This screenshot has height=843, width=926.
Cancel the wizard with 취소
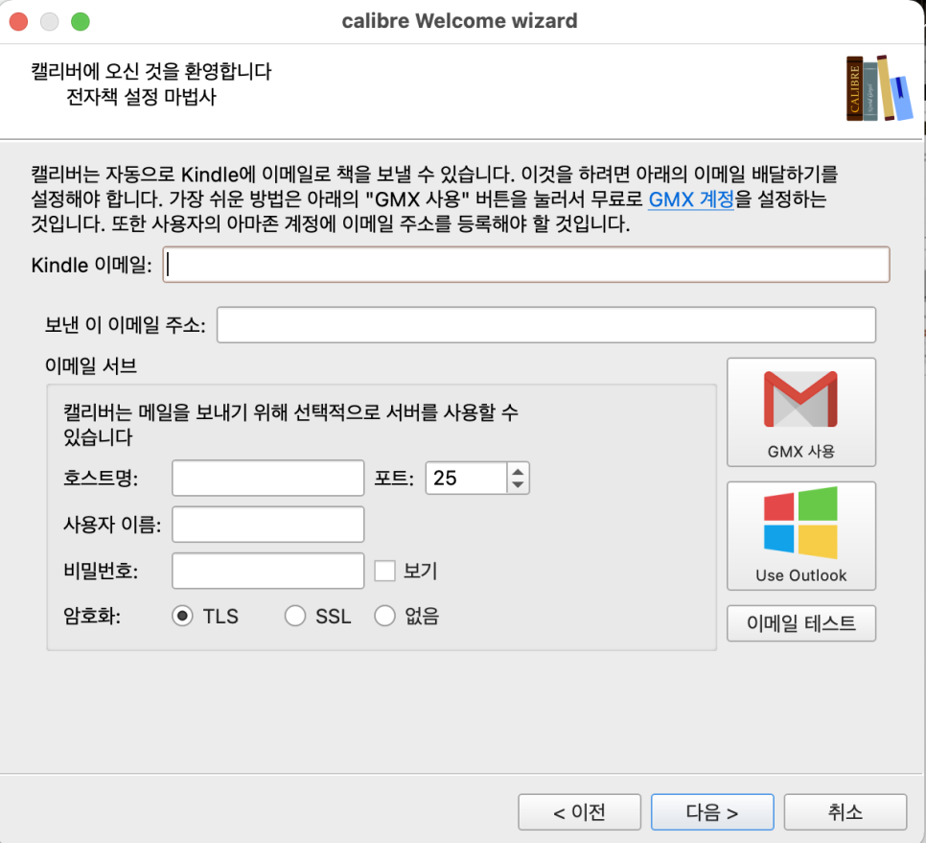coord(845,812)
